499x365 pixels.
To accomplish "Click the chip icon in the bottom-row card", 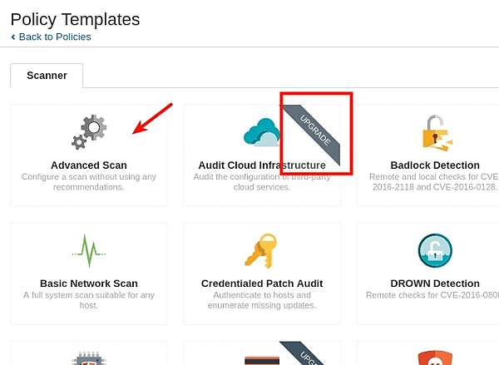I will pos(89,358).
